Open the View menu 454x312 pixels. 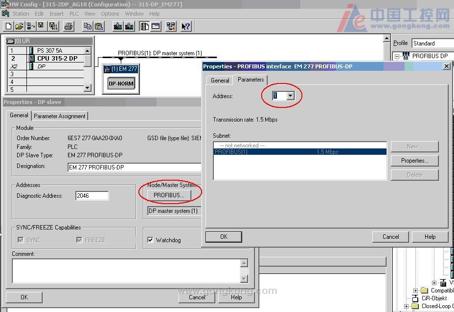pyautogui.click(x=90, y=14)
